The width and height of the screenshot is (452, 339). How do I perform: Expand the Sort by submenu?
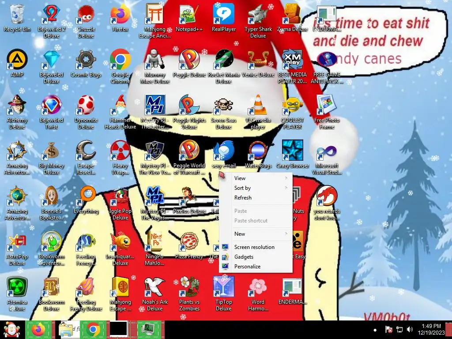click(256, 188)
